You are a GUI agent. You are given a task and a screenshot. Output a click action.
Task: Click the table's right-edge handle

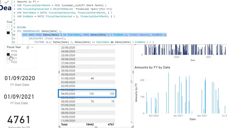click(x=133, y=72)
